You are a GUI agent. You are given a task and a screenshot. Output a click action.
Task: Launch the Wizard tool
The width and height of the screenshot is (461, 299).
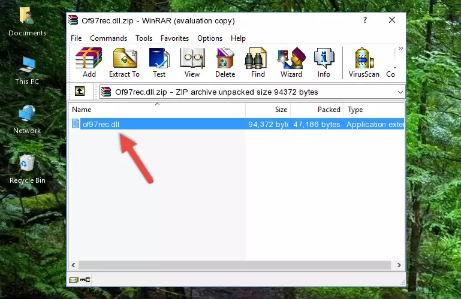click(291, 62)
